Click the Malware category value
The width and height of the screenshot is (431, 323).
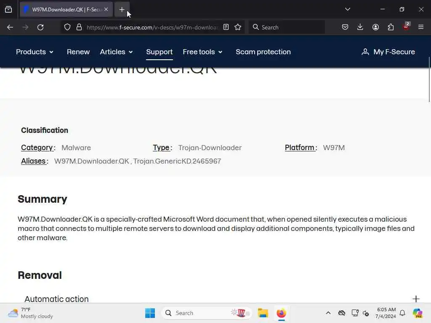pyautogui.click(x=76, y=148)
